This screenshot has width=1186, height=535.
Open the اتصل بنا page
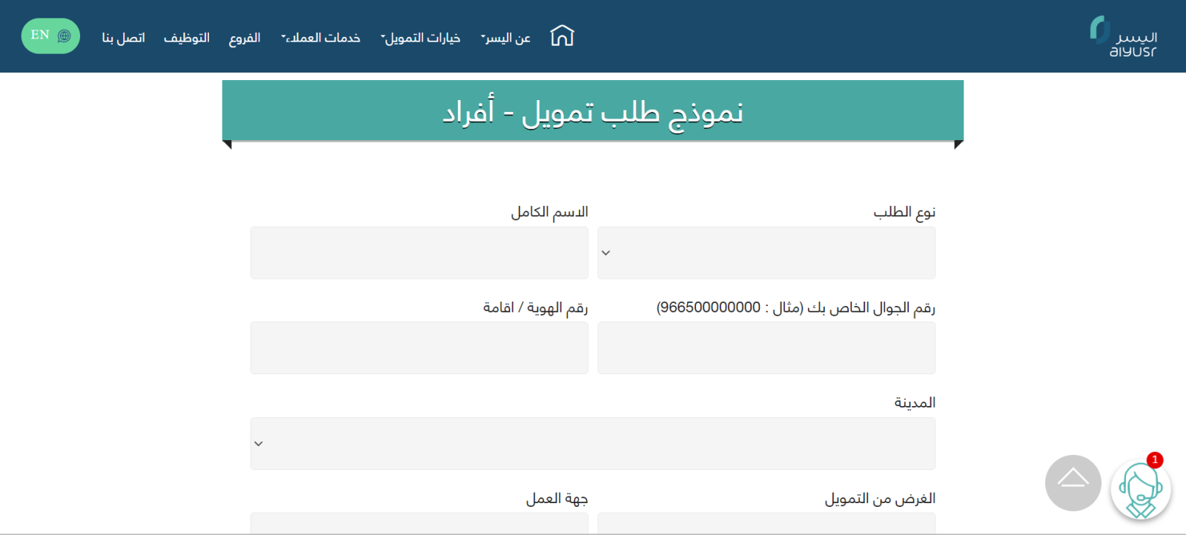(123, 38)
